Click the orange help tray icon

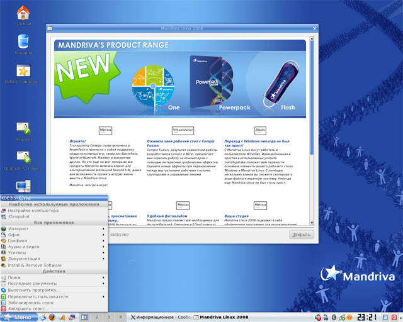pyautogui.click(x=349, y=318)
